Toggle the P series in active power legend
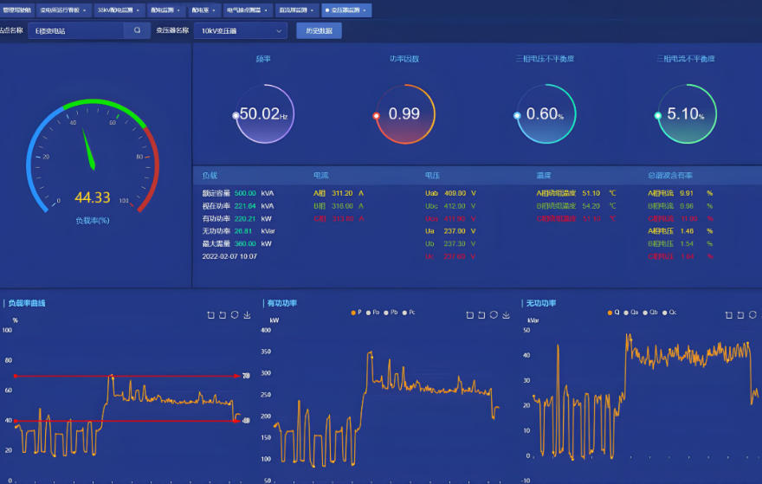 tap(358, 312)
